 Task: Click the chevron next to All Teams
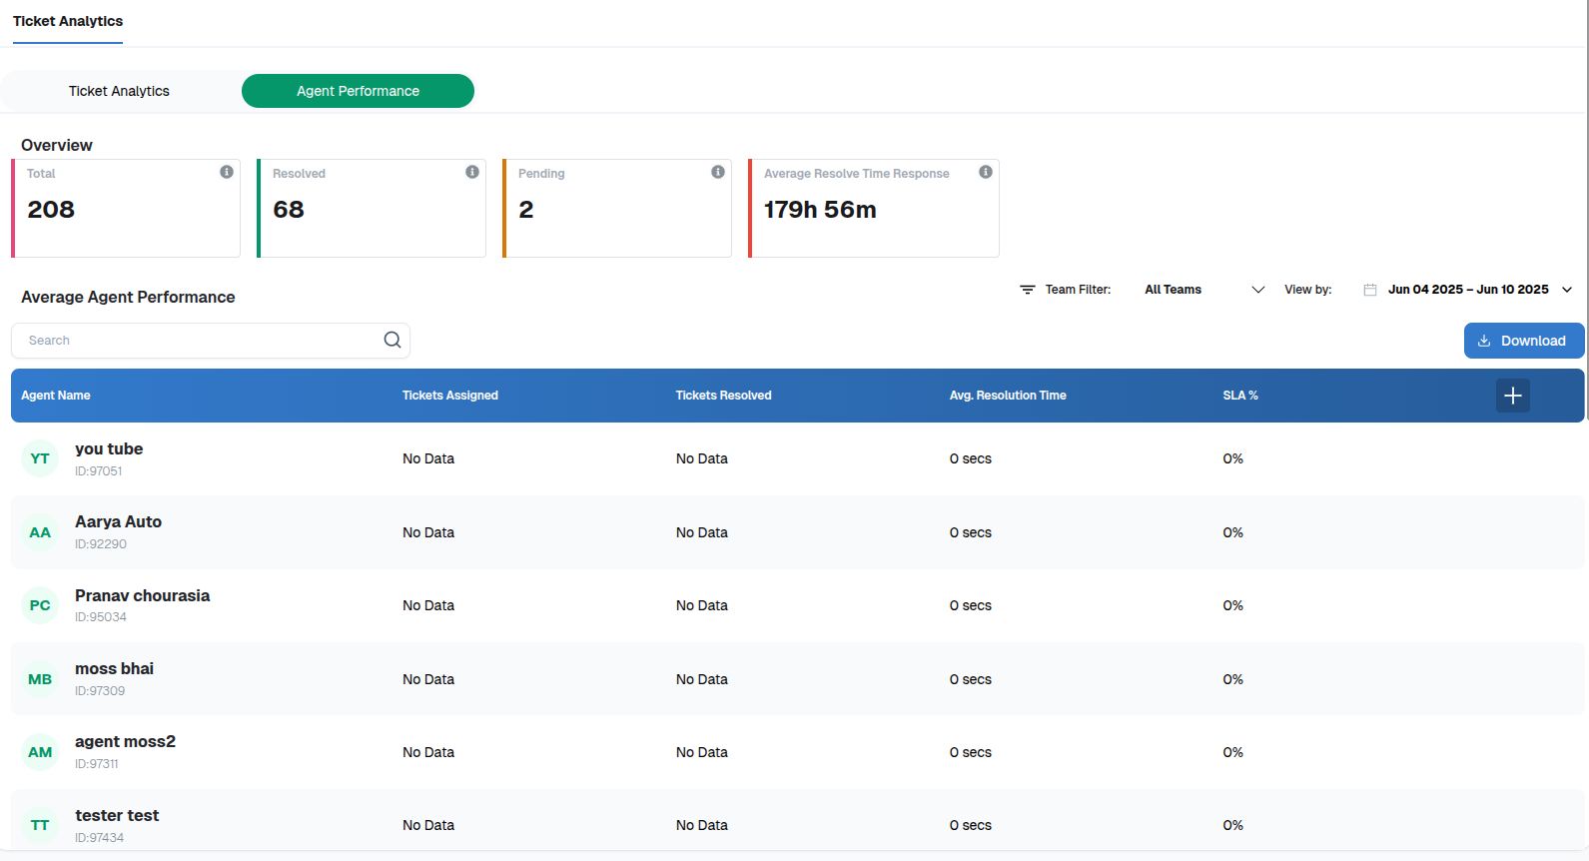tap(1258, 290)
